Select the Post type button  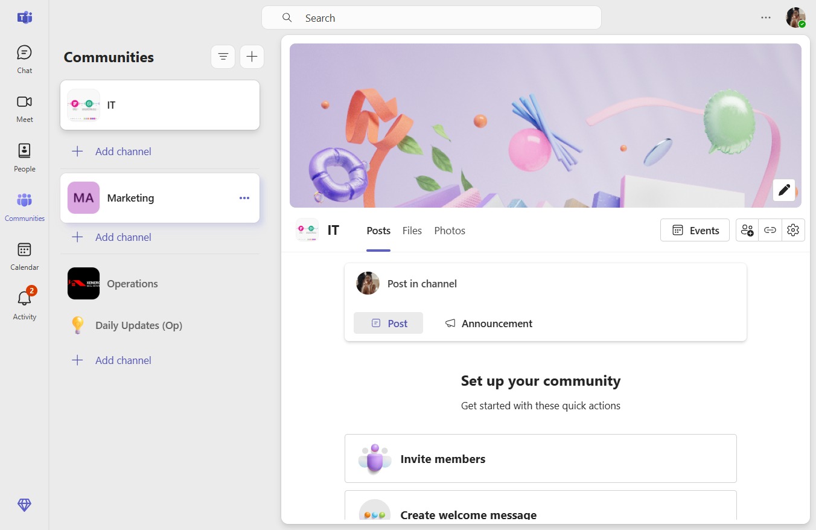point(388,323)
